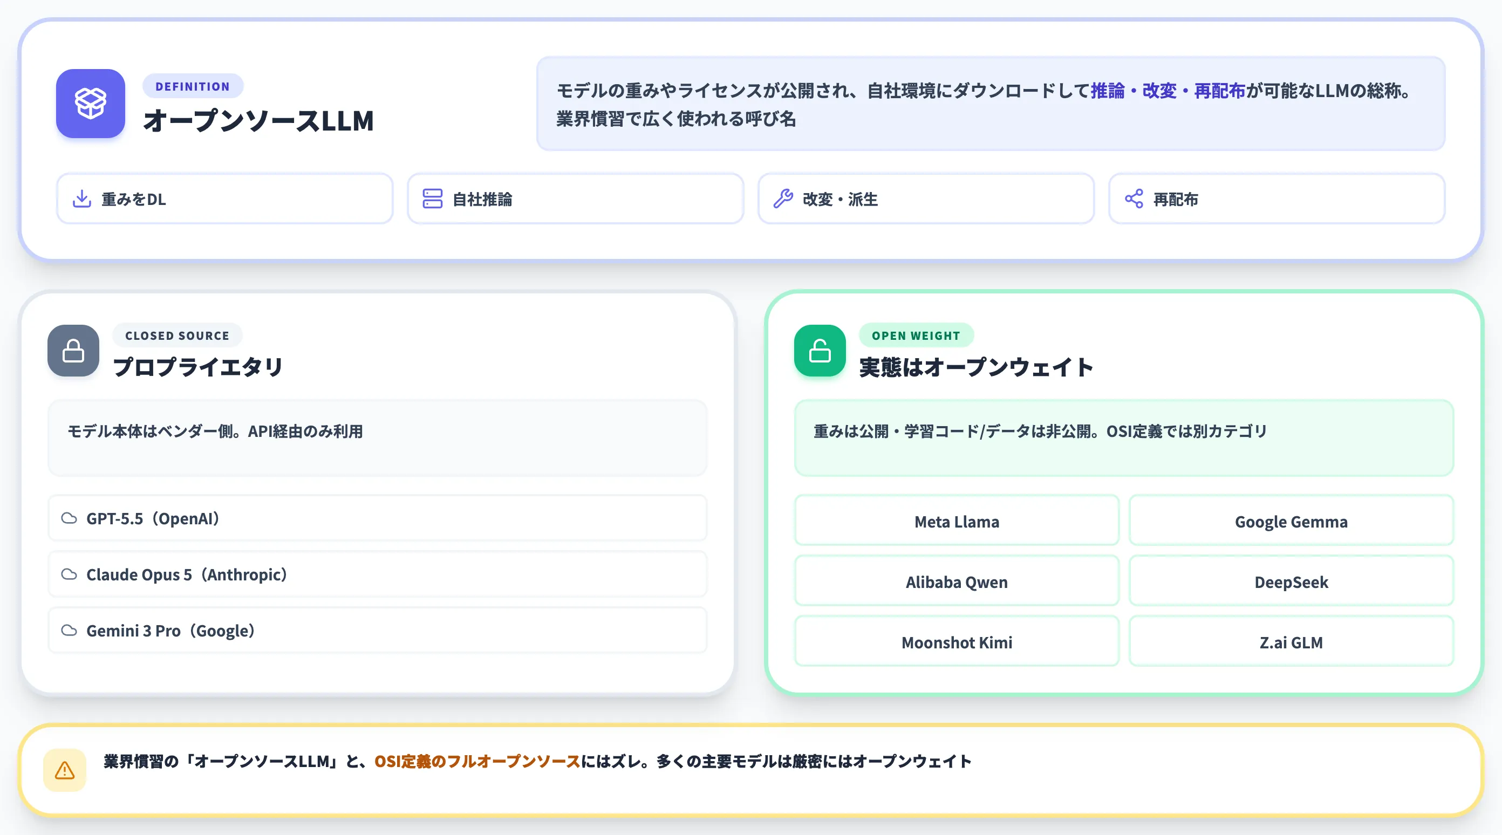Click the share icon beside 再配布

1134,199
